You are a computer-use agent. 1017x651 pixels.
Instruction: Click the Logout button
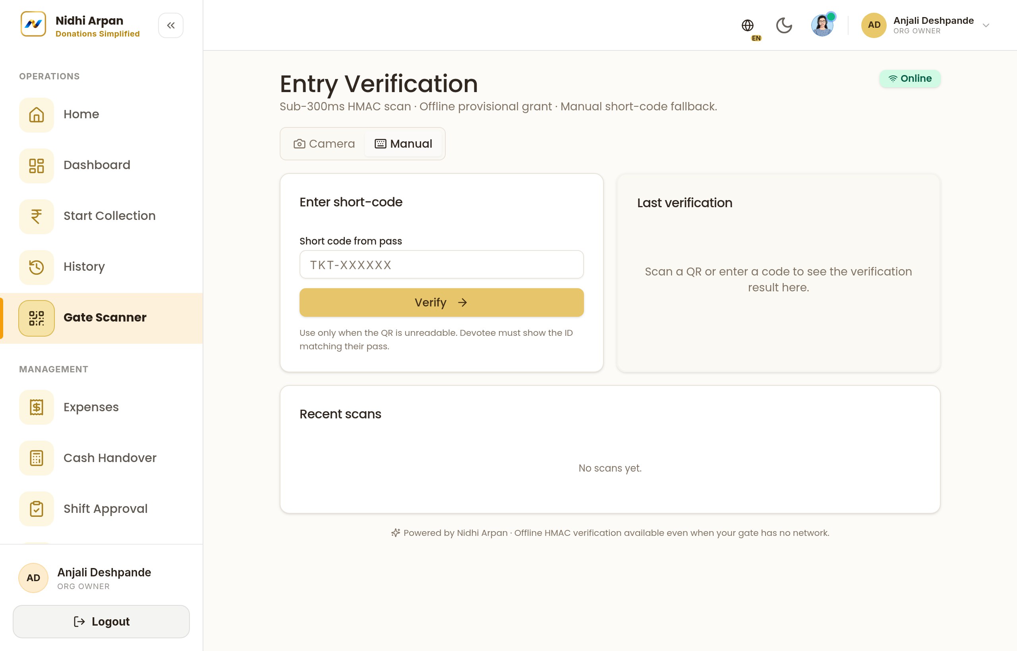101,621
